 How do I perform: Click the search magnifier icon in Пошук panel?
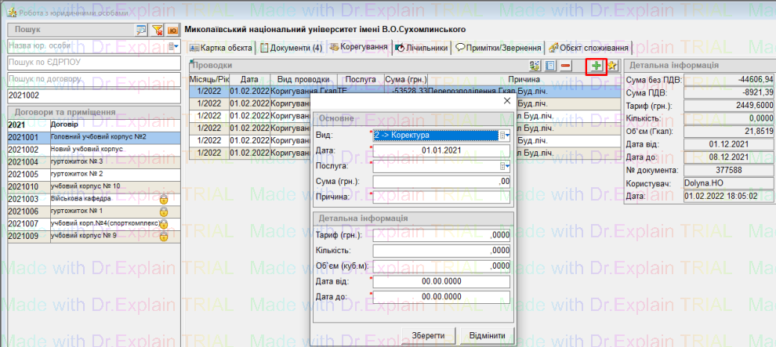click(141, 30)
